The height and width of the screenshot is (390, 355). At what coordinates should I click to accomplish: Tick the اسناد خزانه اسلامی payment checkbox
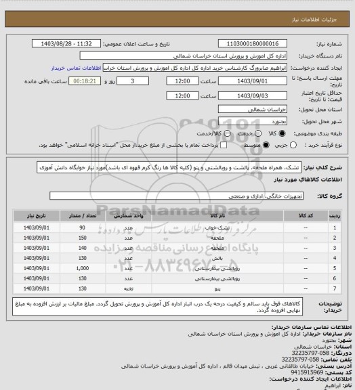point(224,145)
